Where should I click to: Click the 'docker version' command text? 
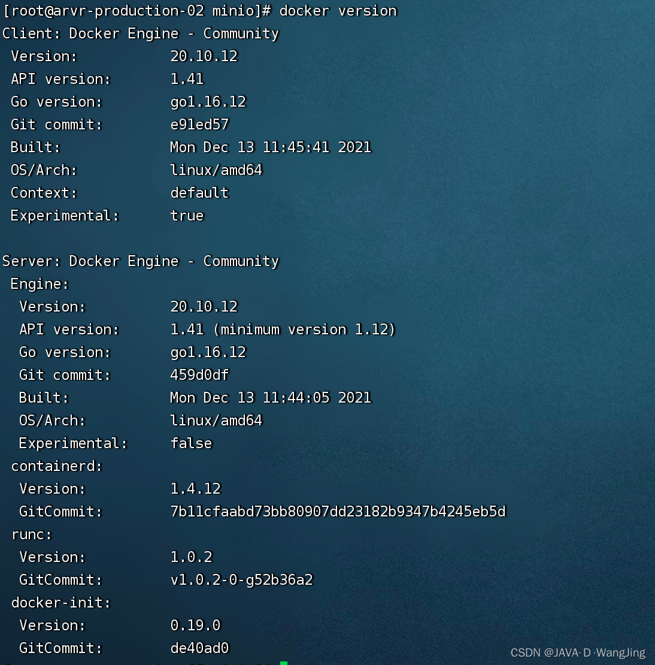[338, 11]
